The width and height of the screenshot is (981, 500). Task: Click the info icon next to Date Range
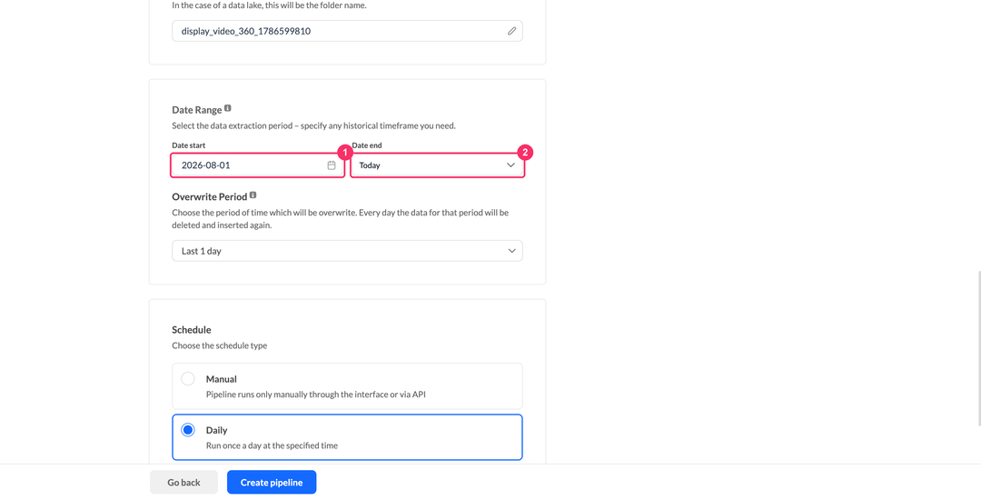pos(228,108)
